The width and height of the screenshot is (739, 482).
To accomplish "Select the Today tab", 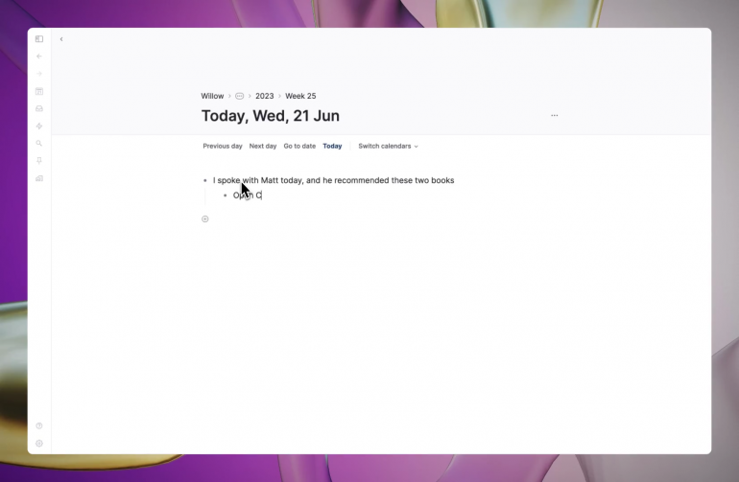I will click(x=332, y=147).
